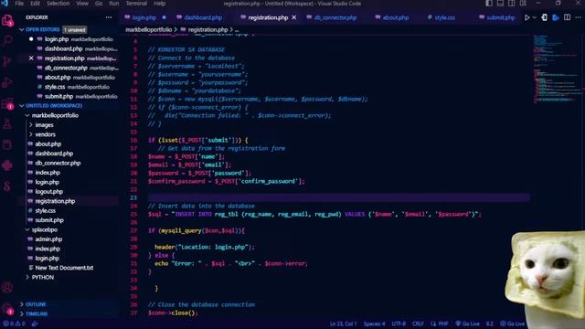Switch to the db_connector.php tab
585x329 pixels.
pos(335,17)
